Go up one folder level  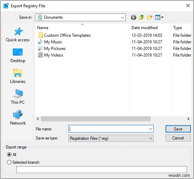click(x=141, y=17)
